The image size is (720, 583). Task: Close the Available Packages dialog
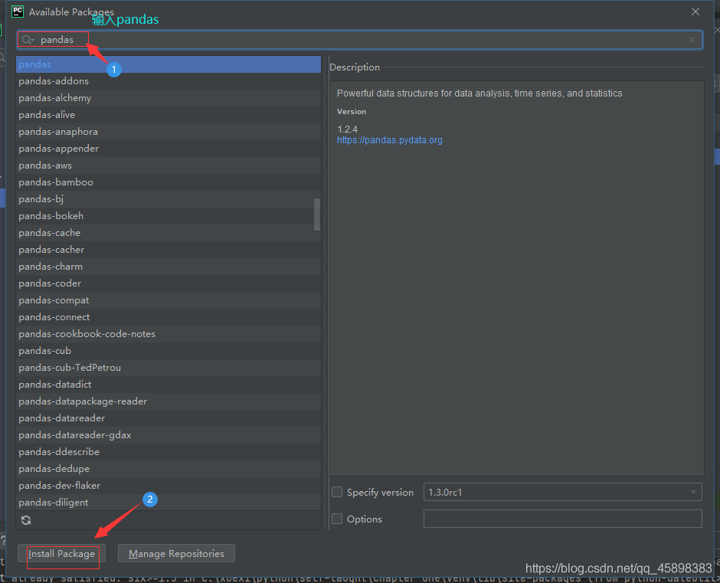tap(695, 11)
